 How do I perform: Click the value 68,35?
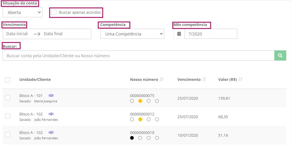tap(223, 117)
